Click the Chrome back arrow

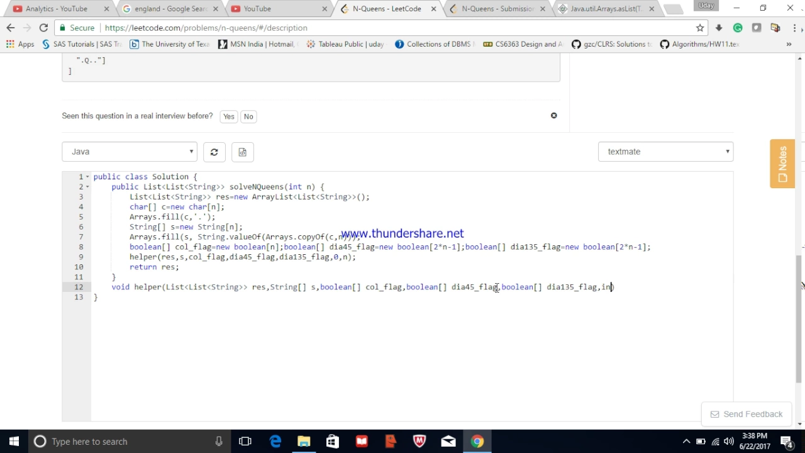10,28
